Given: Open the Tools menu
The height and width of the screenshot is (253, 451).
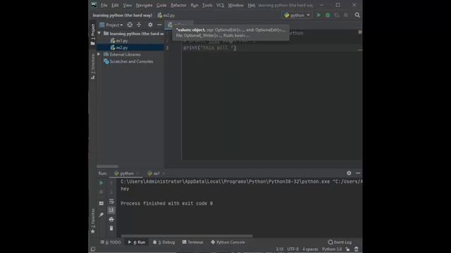Looking at the screenshot, I should 207,5.
